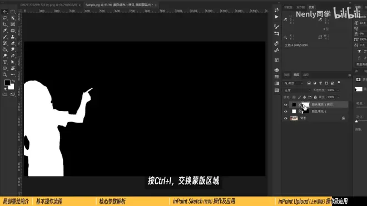Hide the background layer
Viewport: 367px width, 206px height.
coord(286,118)
